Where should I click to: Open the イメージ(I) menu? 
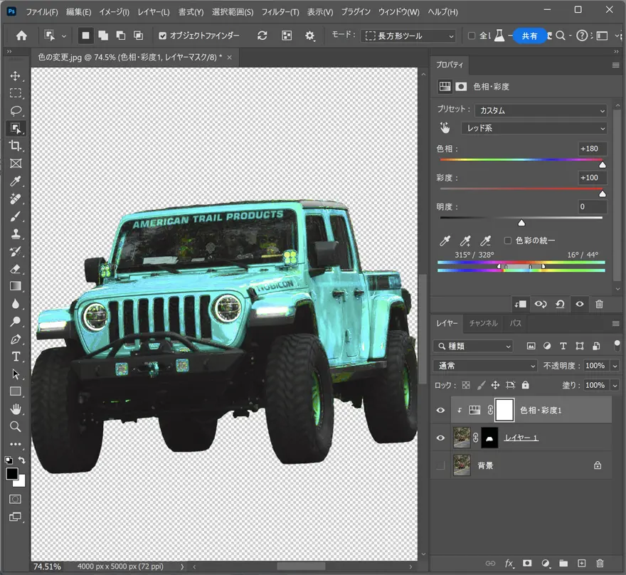[115, 12]
